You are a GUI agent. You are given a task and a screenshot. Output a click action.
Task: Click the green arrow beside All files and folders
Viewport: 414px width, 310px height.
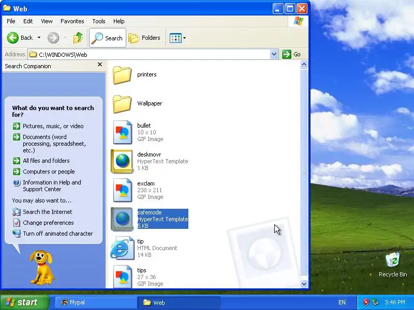(x=17, y=161)
